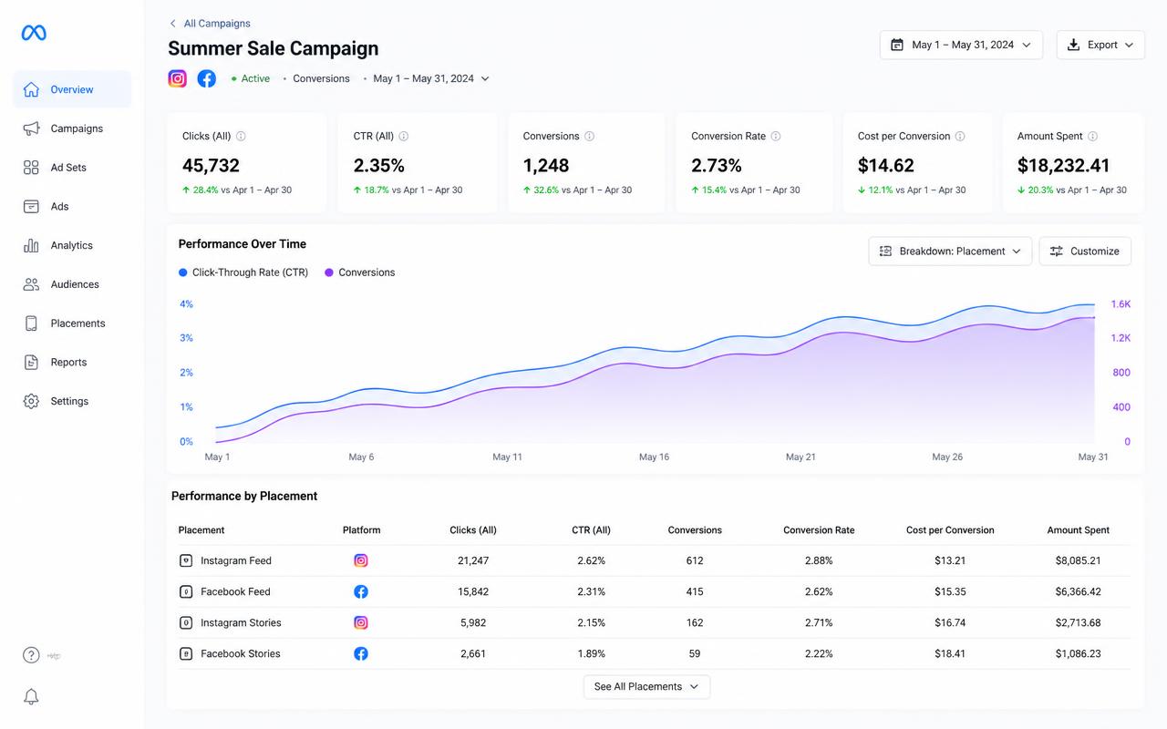Click the $16.74 cost per conversion

point(950,623)
